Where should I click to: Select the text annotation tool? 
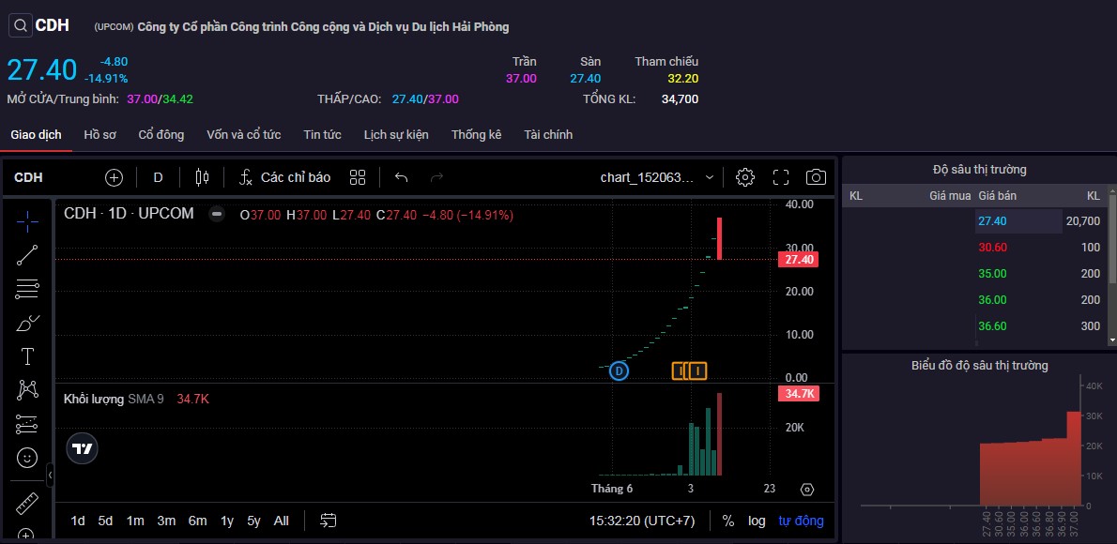27,356
